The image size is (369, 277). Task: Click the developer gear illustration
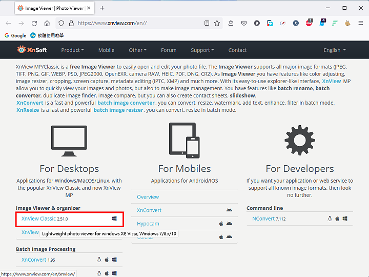(300, 140)
